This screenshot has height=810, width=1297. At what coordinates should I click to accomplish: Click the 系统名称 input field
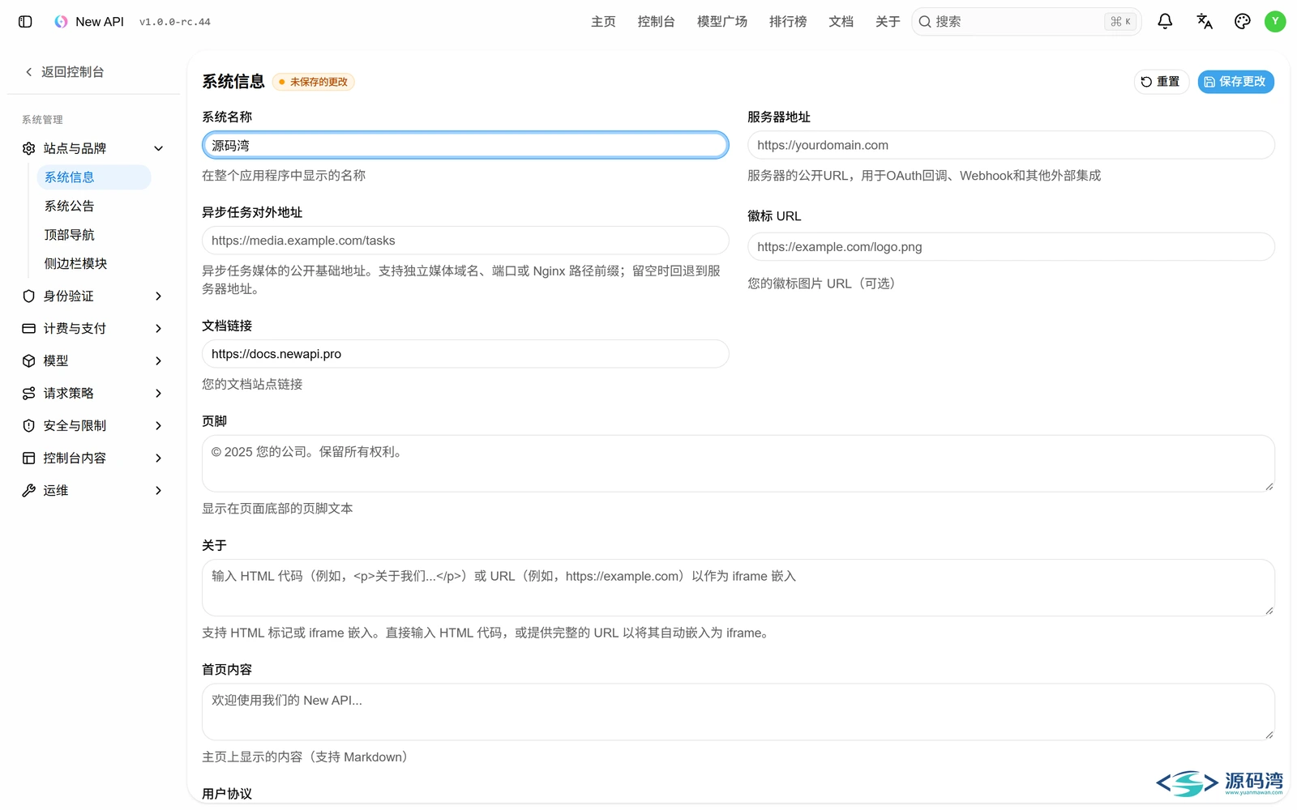click(x=465, y=146)
